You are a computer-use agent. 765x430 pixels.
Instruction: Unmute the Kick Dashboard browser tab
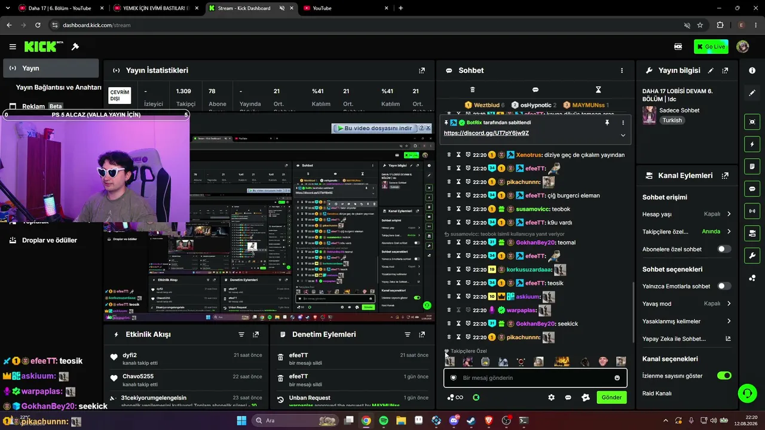pos(282,8)
